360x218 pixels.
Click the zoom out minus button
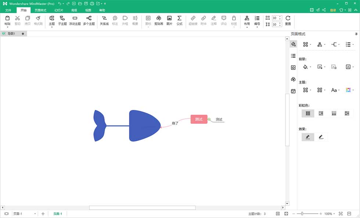pyautogui.click(x=294, y=214)
